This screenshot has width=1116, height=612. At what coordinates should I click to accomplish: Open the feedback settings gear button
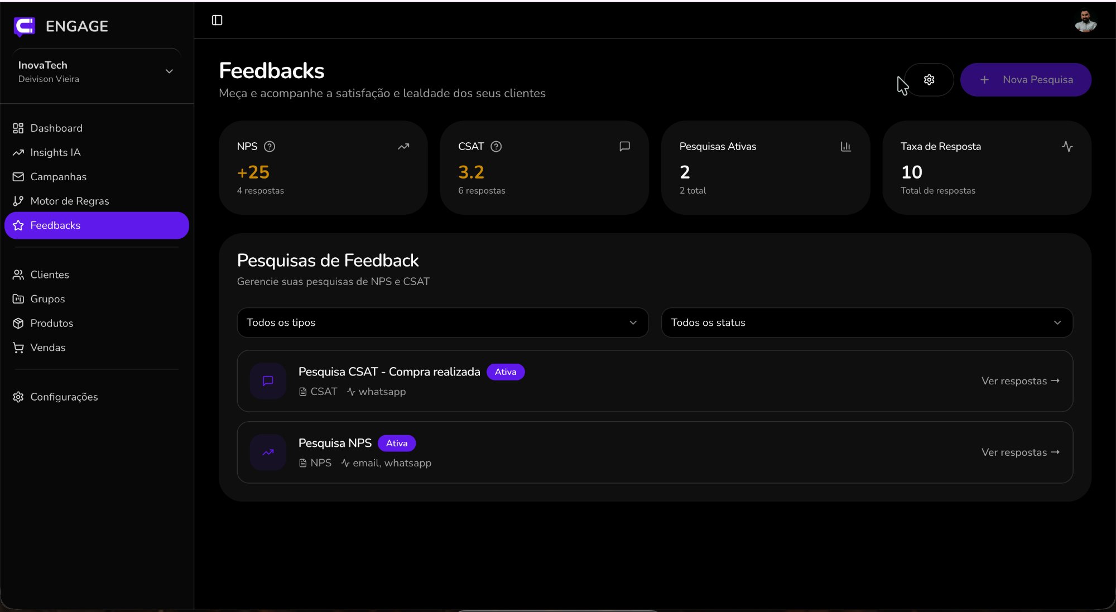pos(929,79)
